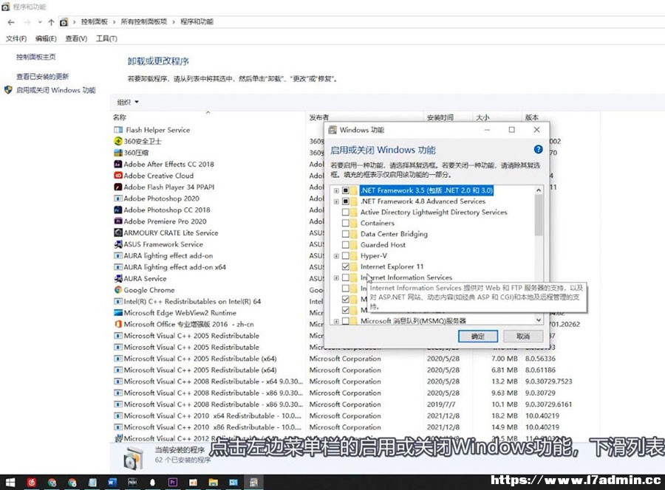Expand breadcrumb arrow after 所有控制面板项

(x=174, y=22)
